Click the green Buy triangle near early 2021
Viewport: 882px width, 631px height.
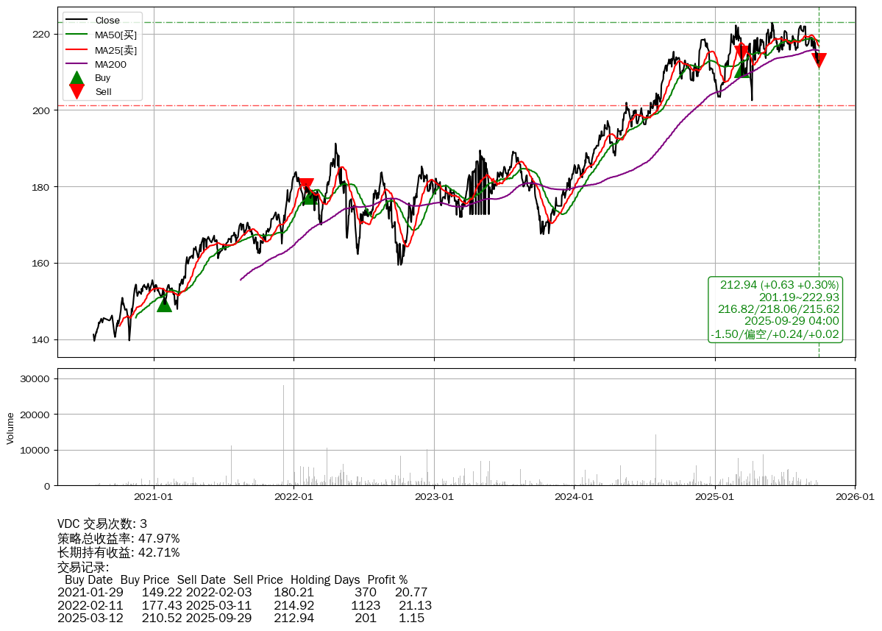(x=164, y=303)
